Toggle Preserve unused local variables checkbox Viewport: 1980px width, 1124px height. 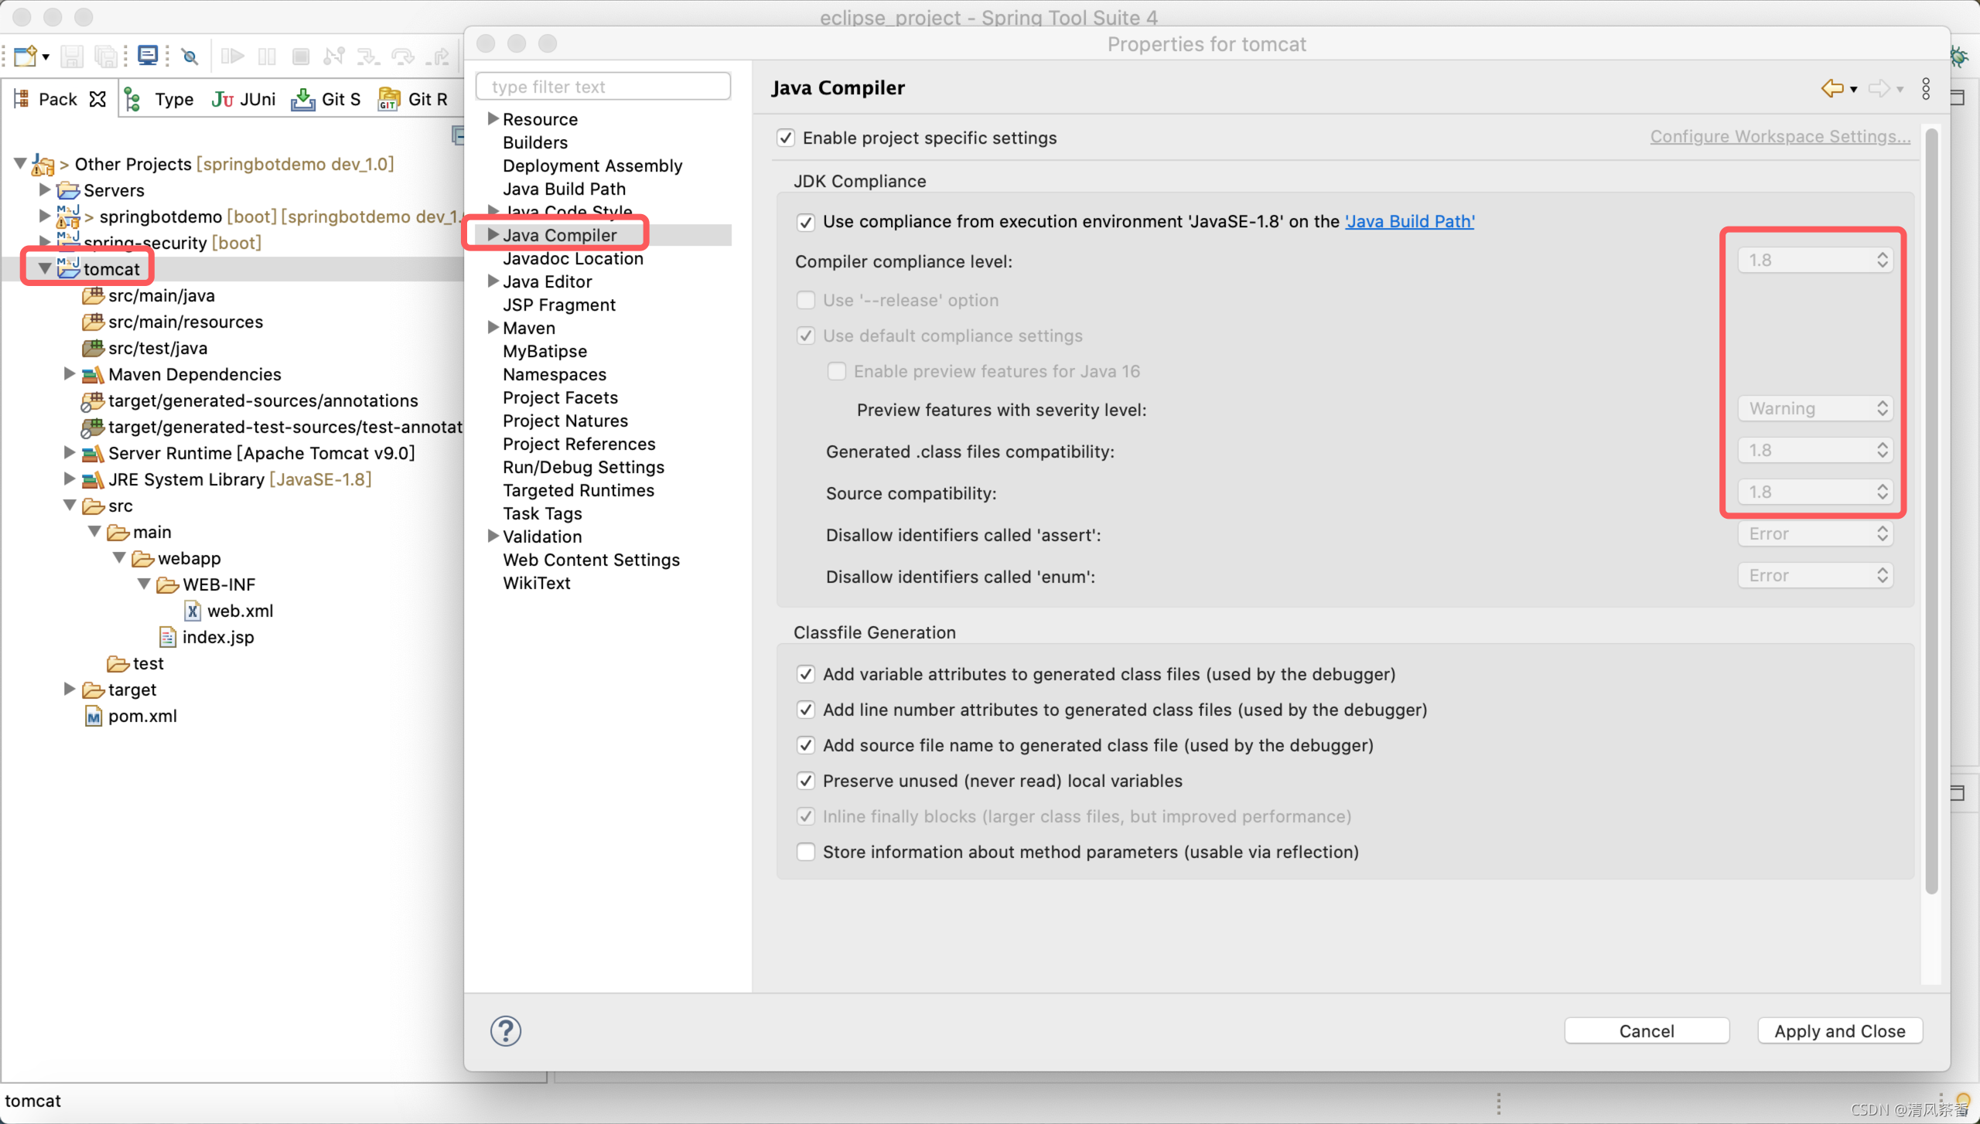806,781
